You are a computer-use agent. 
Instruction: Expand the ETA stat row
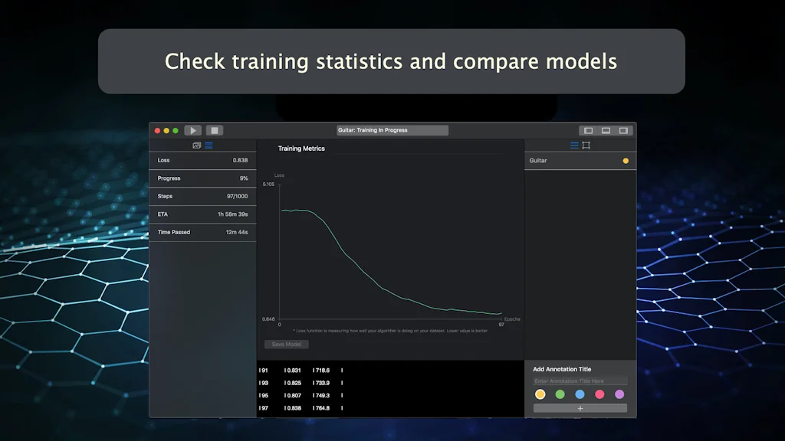pos(202,214)
